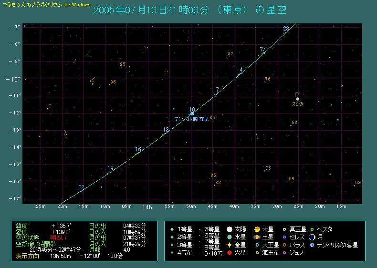The width and height of the screenshot is (377, 268).
Task: Click the star labeled 86 near the comet
Action: [x=212, y=117]
